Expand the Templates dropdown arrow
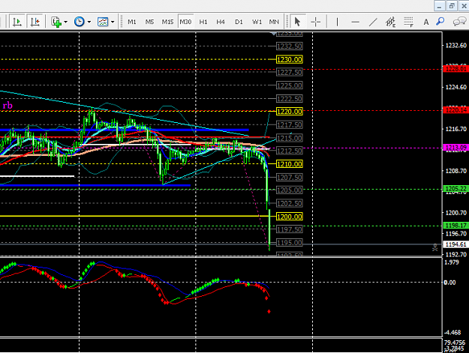 click(113, 22)
